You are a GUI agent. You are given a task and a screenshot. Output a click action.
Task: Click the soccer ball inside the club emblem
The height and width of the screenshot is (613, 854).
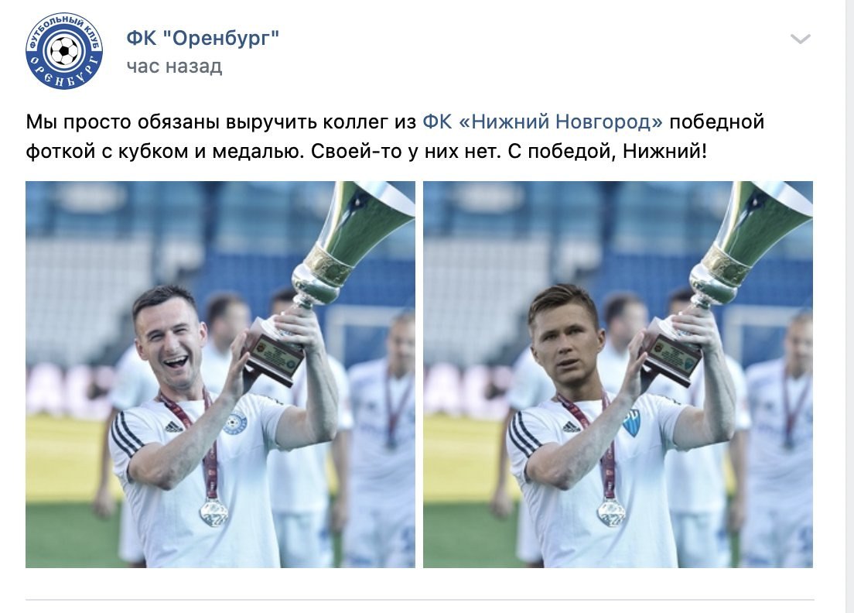[x=64, y=51]
